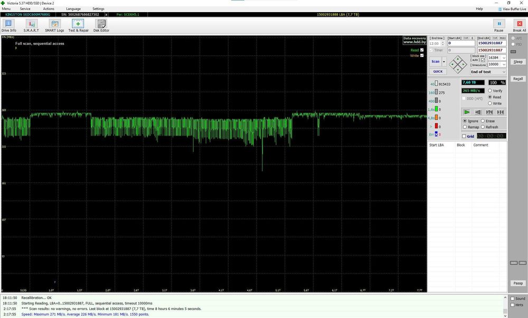Select the Write radio button
Viewport: 528px width, 318px height.
coord(490,103)
